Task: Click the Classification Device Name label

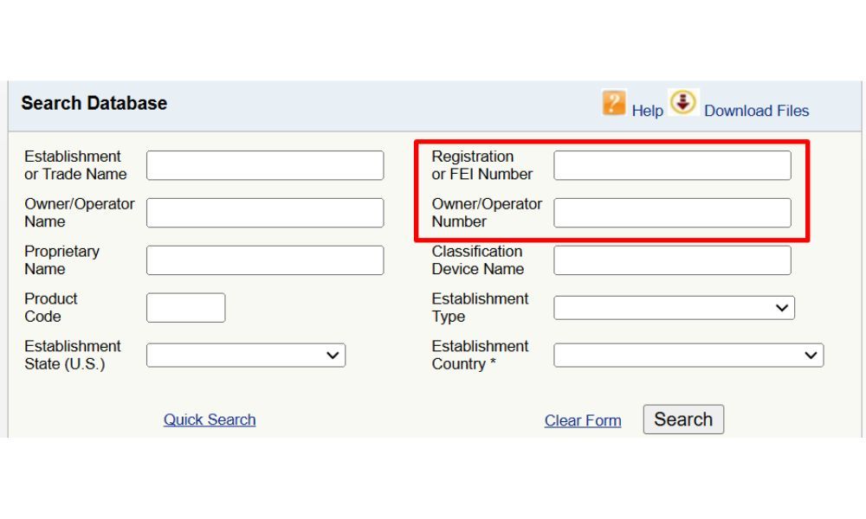Action: [x=478, y=260]
